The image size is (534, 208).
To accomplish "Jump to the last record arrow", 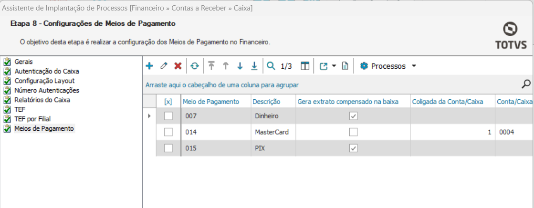I will (254, 66).
